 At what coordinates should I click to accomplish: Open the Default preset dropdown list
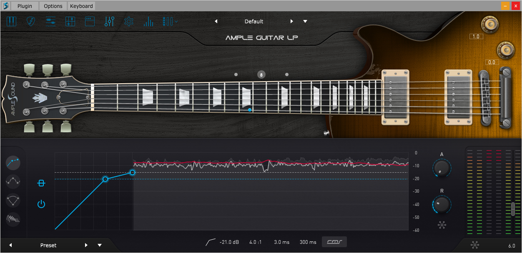305,21
